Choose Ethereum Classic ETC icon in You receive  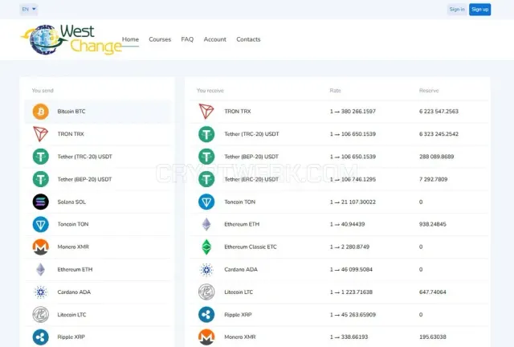click(206, 247)
